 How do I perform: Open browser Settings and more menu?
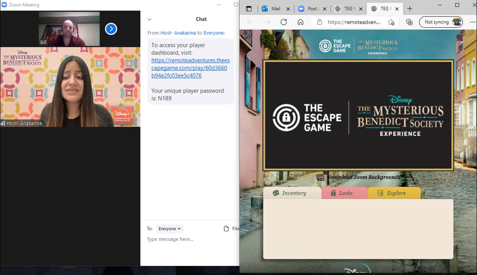(x=472, y=22)
